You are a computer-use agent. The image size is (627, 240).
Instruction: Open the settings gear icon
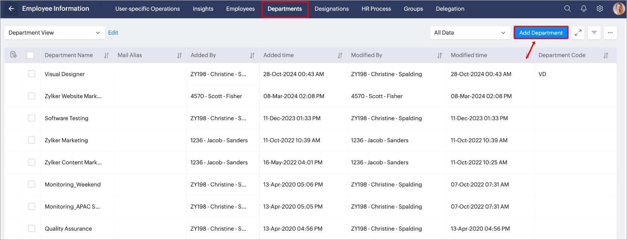(600, 9)
